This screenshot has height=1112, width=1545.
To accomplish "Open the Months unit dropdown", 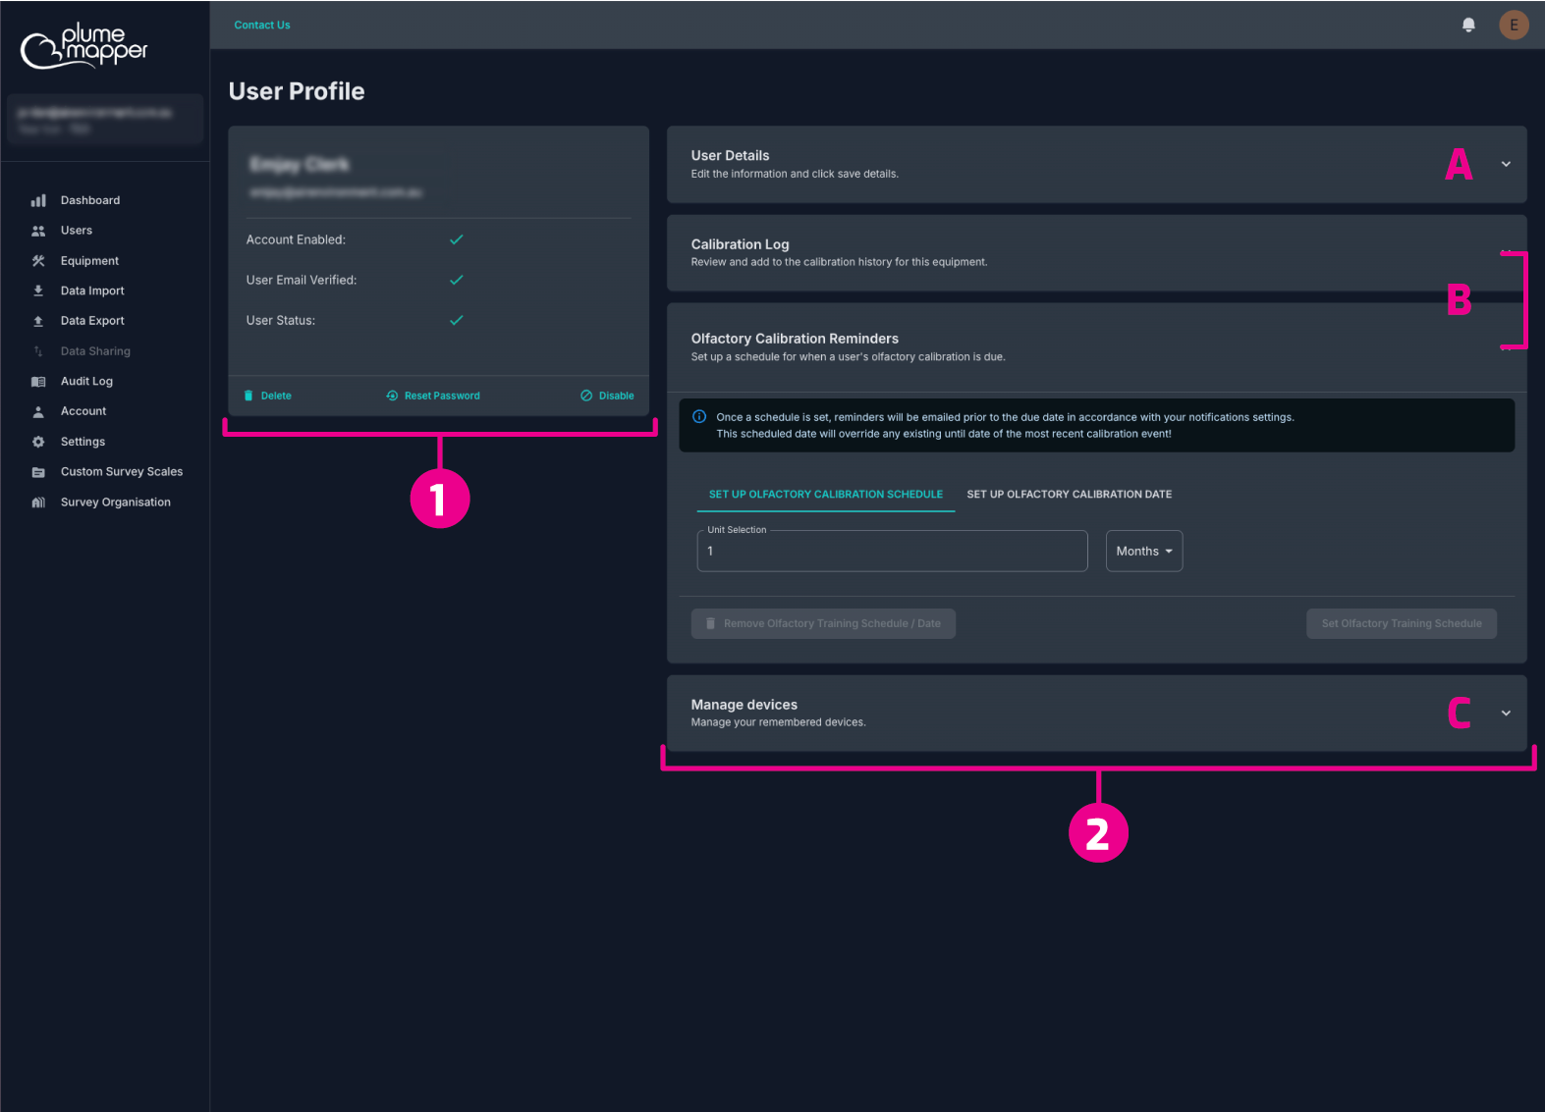I will (x=1144, y=551).
